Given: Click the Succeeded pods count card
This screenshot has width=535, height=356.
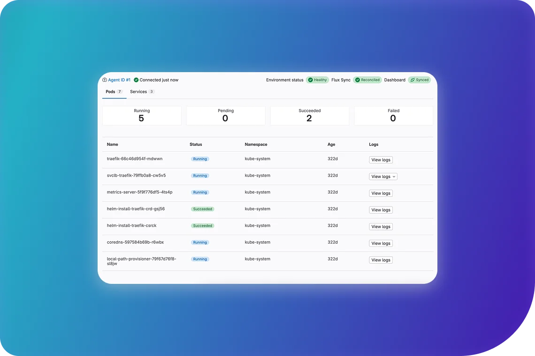Looking at the screenshot, I should coord(309,116).
